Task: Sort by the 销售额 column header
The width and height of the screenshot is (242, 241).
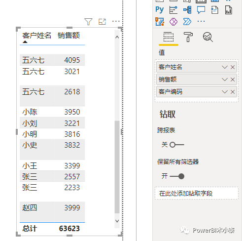Action: point(69,36)
